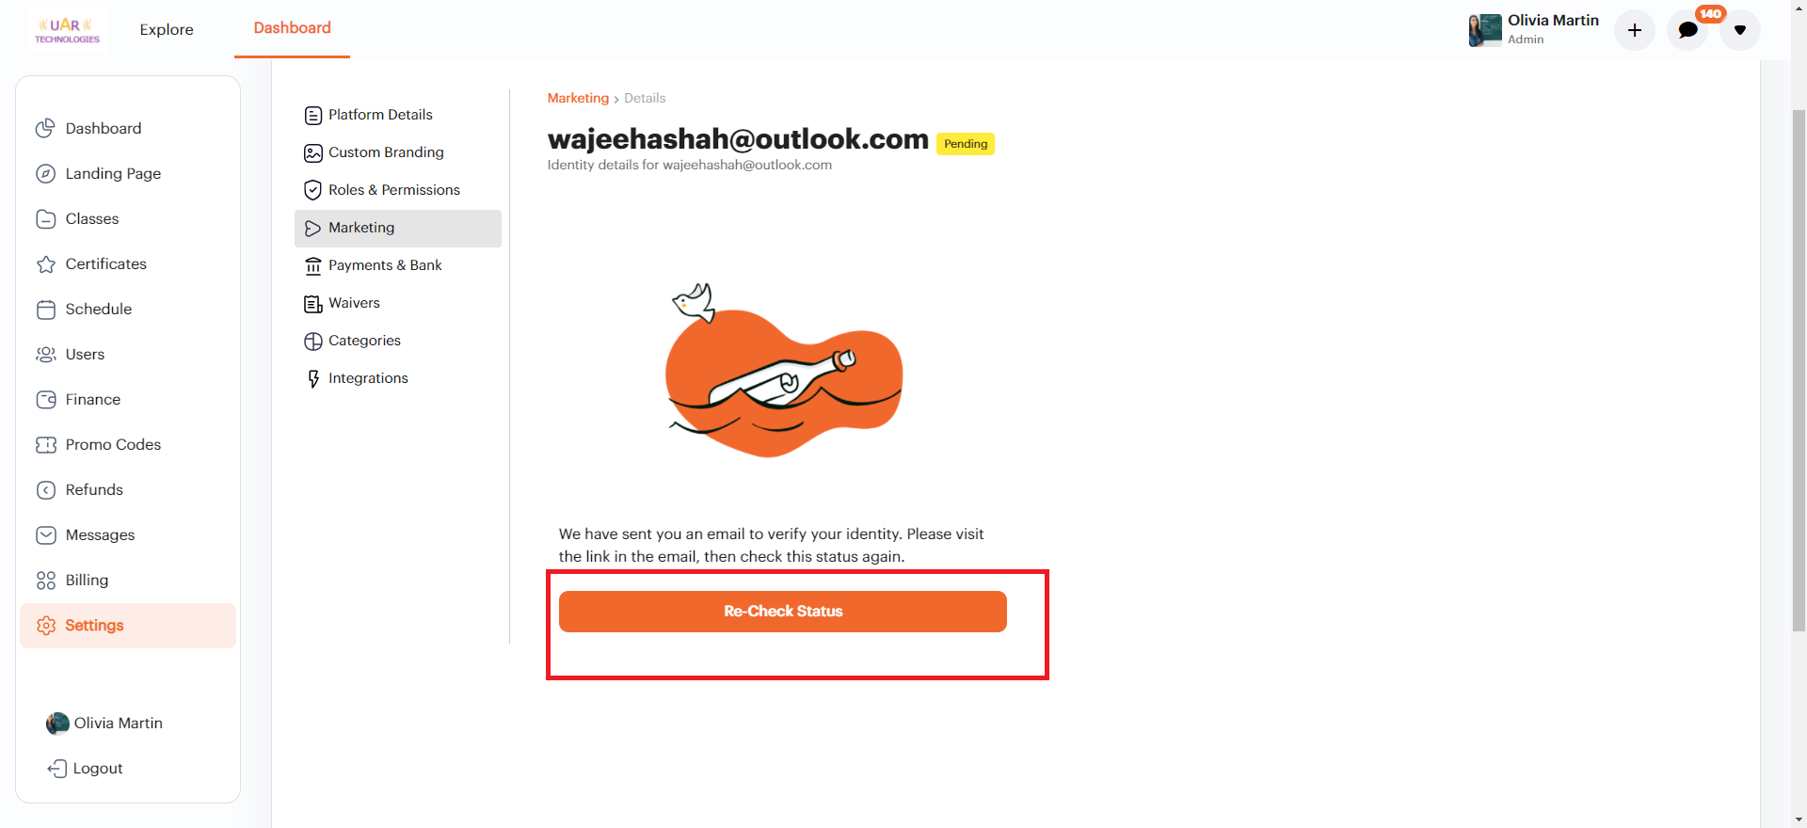Click the Integrations lightning icon
The width and height of the screenshot is (1807, 828).
313,378
